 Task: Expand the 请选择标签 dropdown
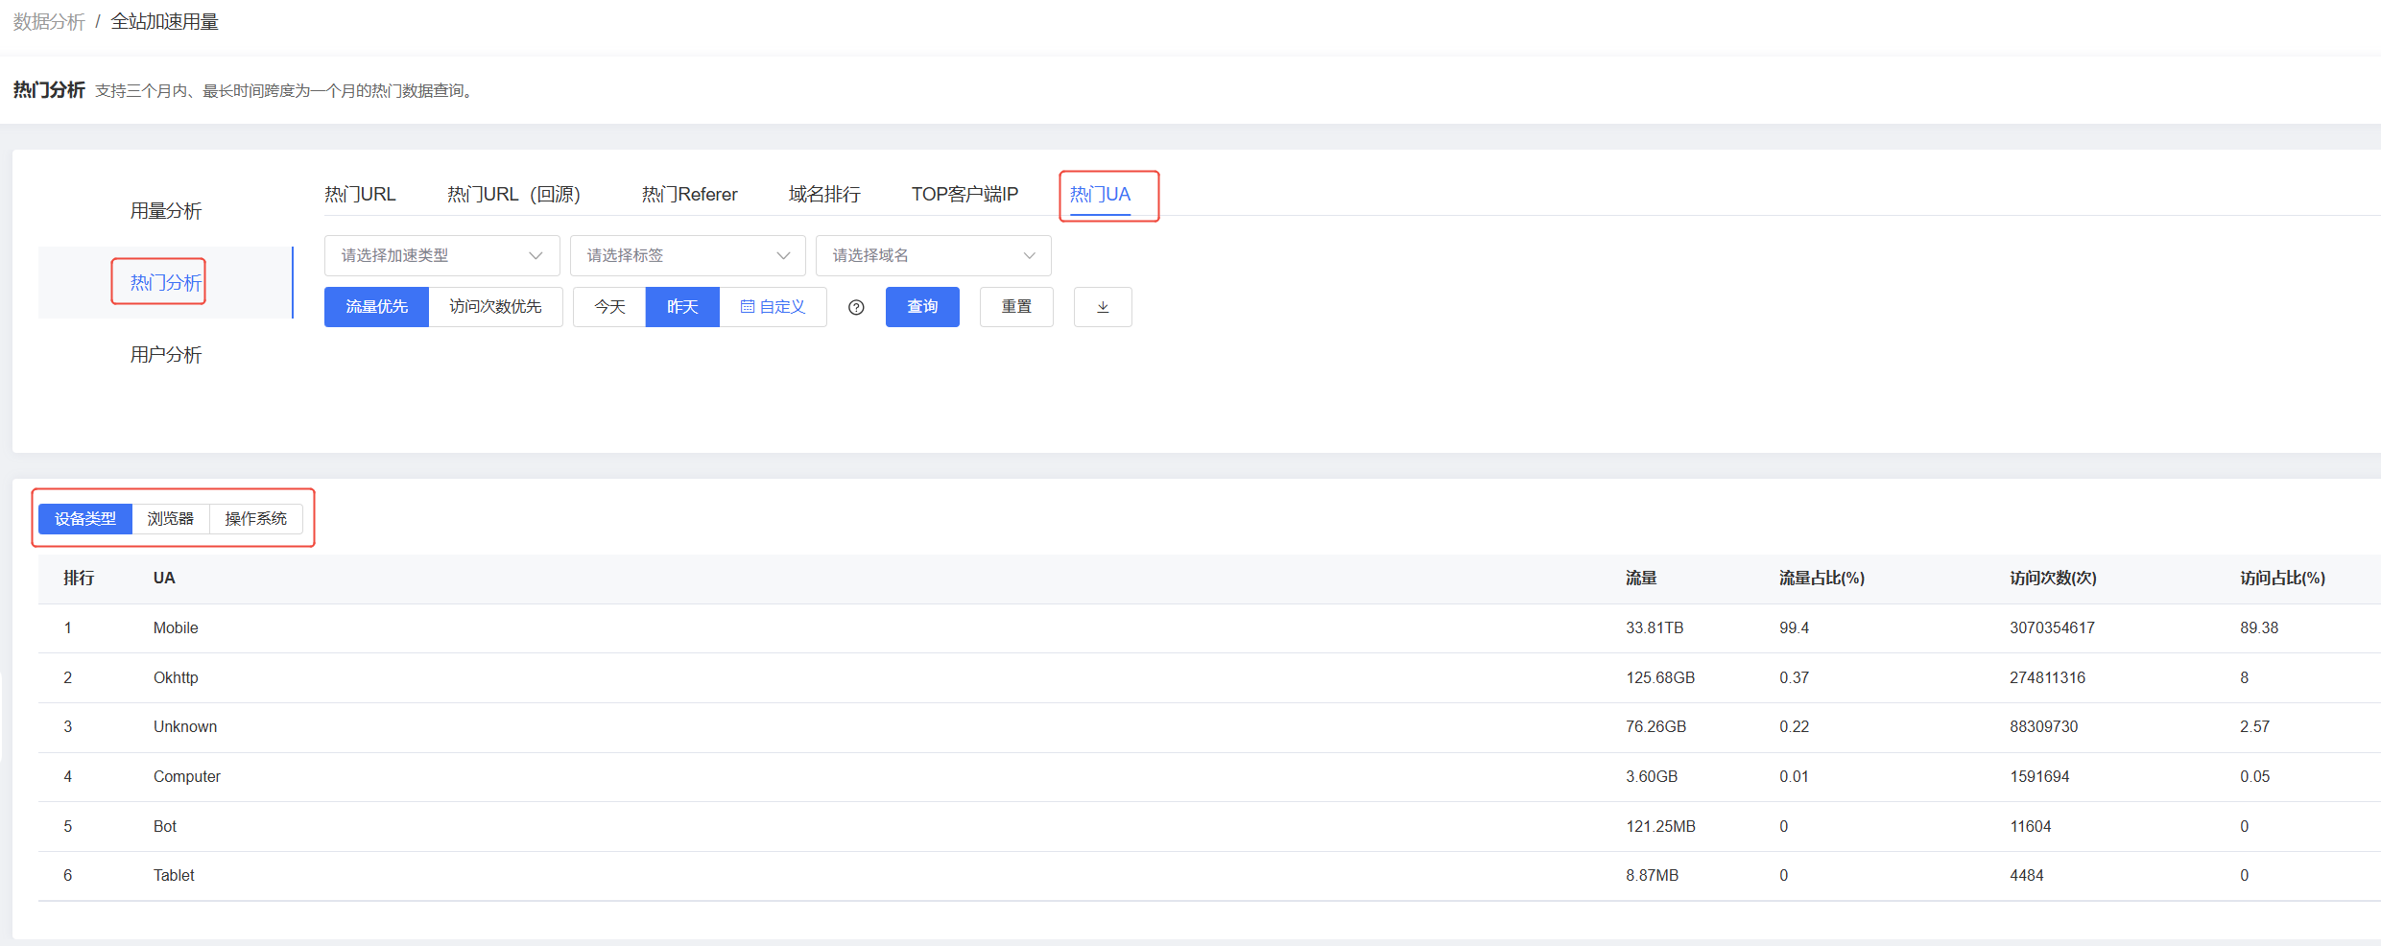point(687,255)
